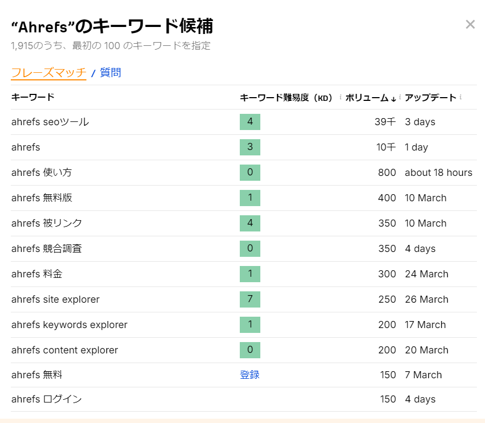The height and width of the screenshot is (423, 485).
Task: Click the info icon beside アップデート header
Action: pyautogui.click(x=461, y=98)
